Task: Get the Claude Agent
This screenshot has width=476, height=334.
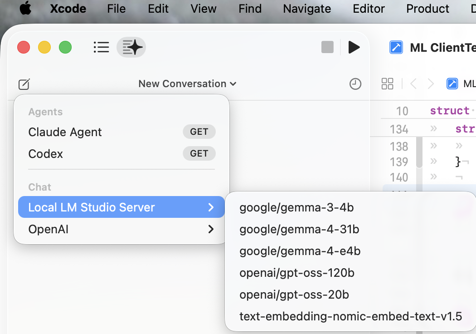Action: pos(199,132)
